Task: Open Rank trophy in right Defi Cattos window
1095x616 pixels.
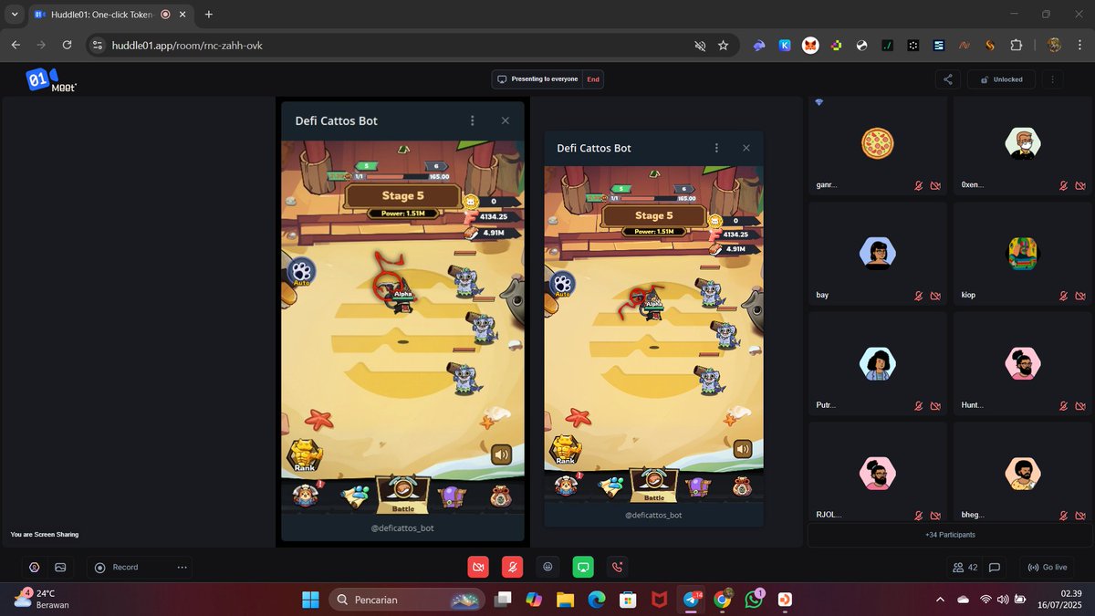Action: [566, 448]
